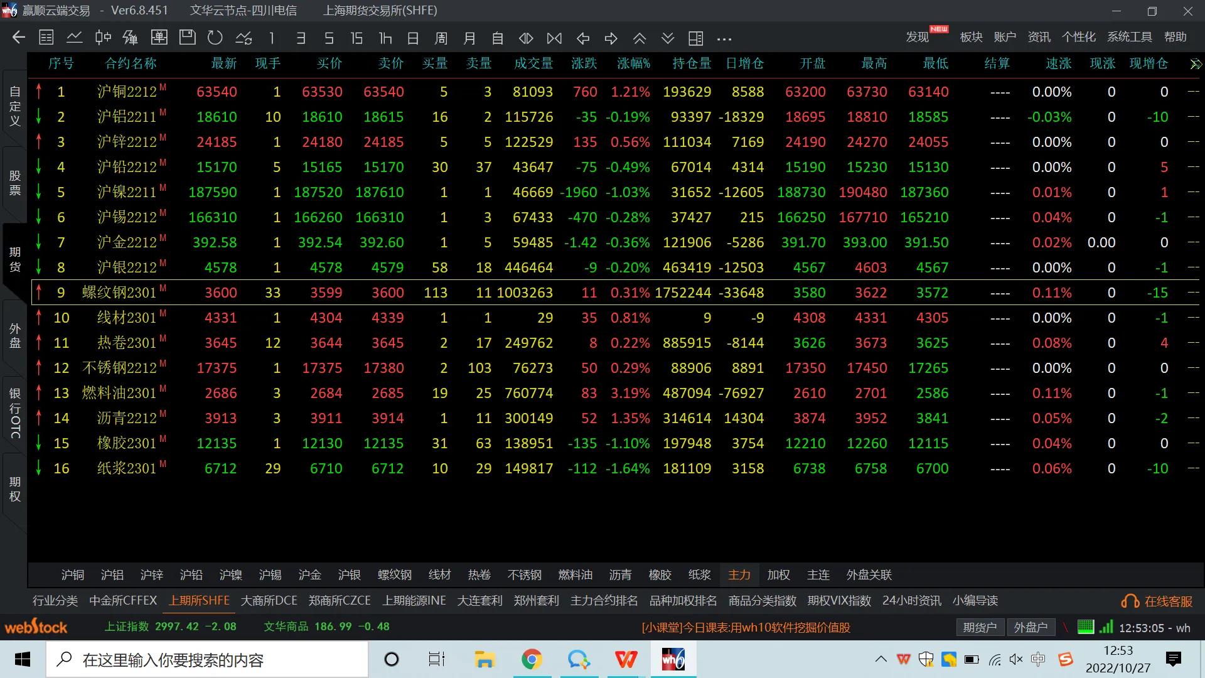The height and width of the screenshot is (678, 1205).
Task: Switch to 大商所DCE exchange tab
Action: (269, 601)
